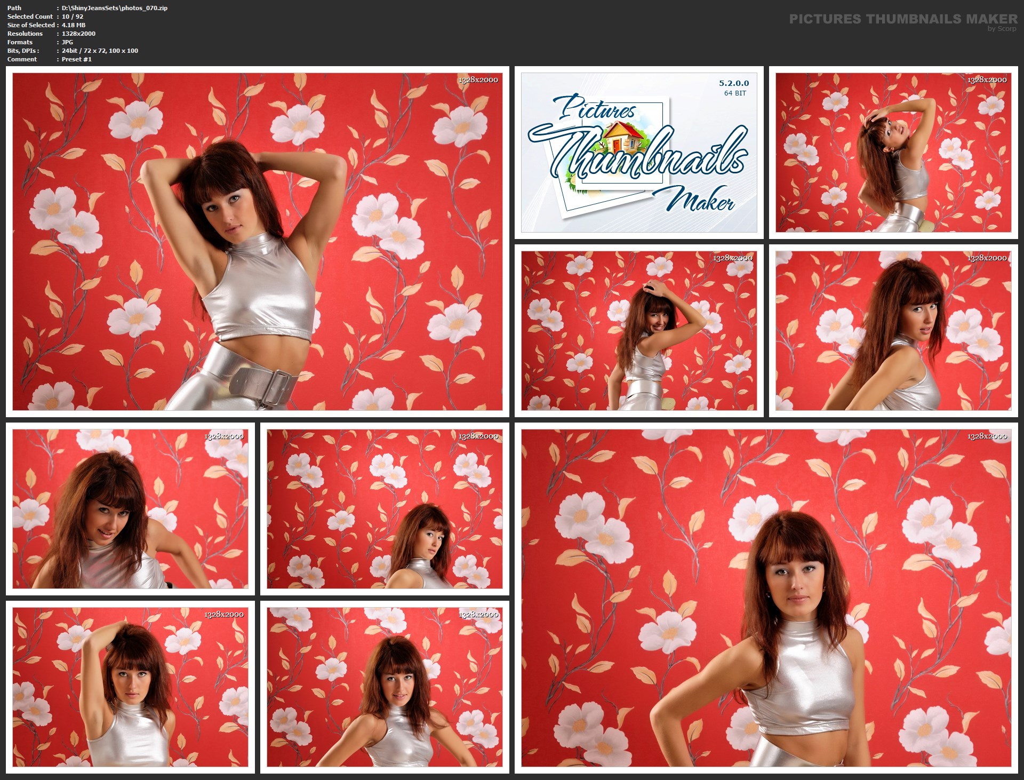Select close-up thumbnail of long hair over shoulder, side glance
Viewport: 1024px width, 780px height.
pos(893,331)
